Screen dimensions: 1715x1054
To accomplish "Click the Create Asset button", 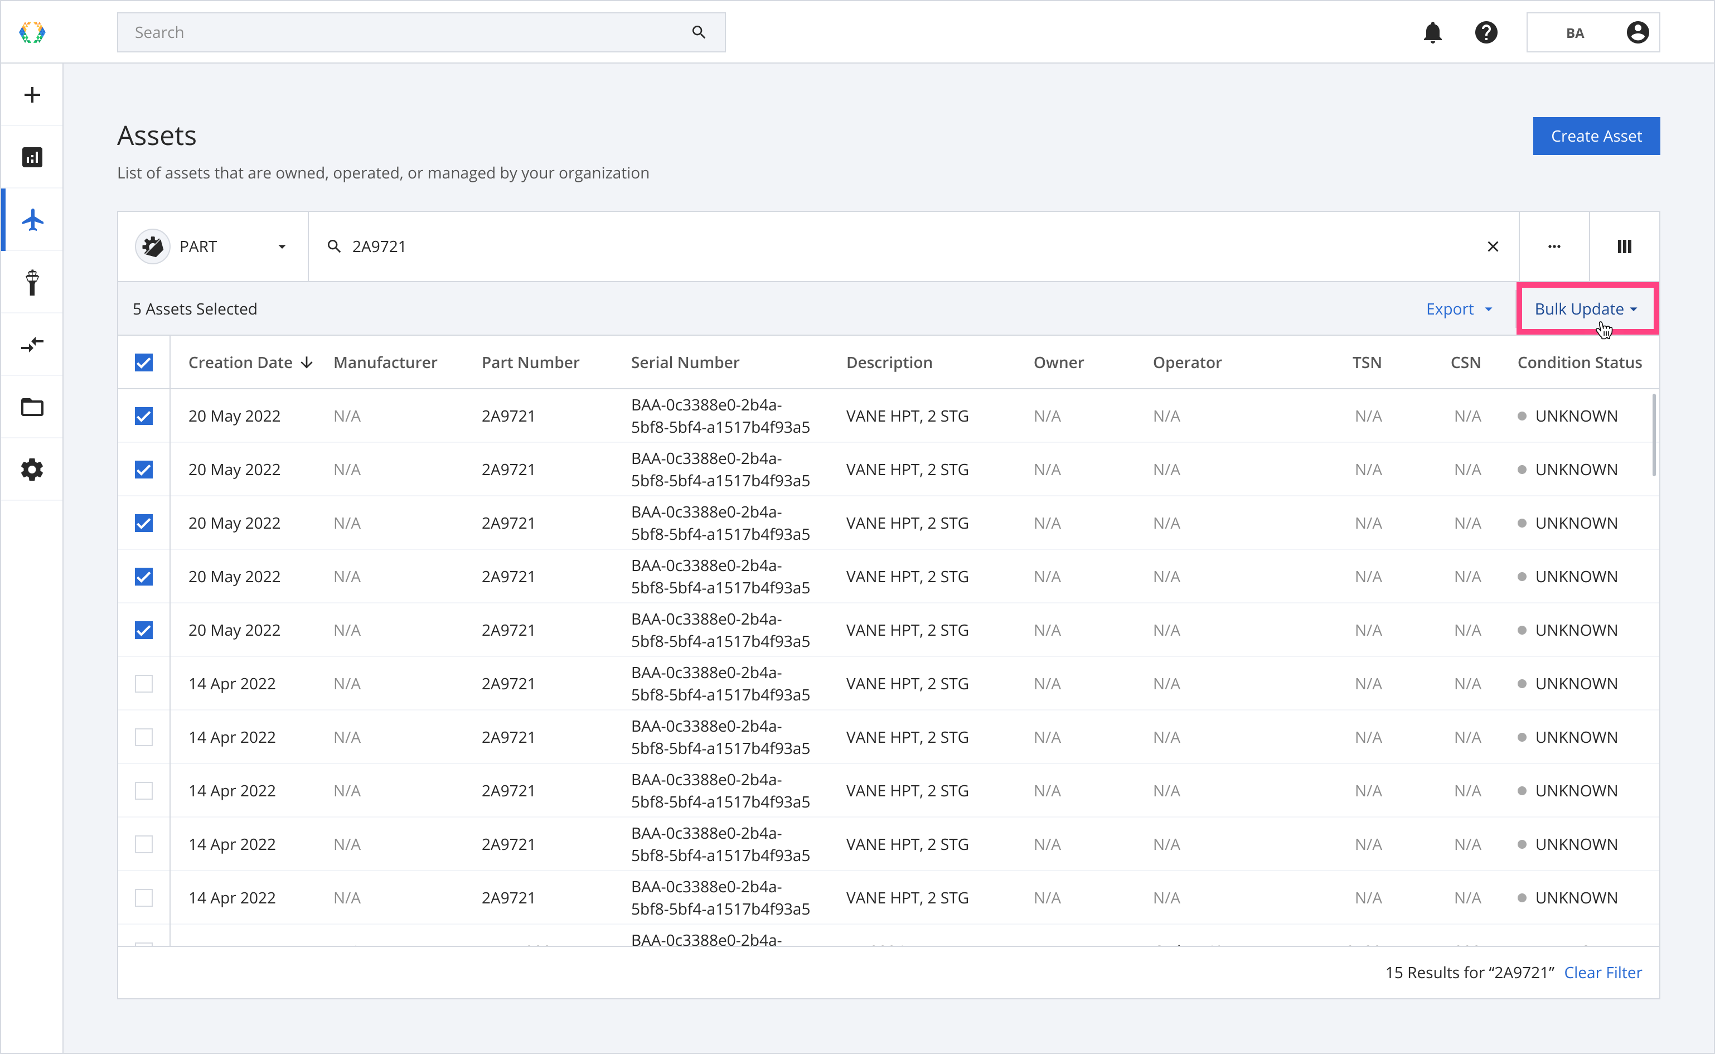I will pyautogui.click(x=1596, y=137).
